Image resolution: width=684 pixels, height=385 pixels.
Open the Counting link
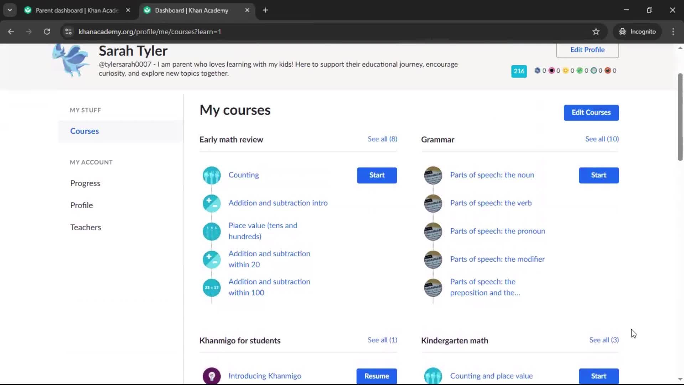(244, 175)
